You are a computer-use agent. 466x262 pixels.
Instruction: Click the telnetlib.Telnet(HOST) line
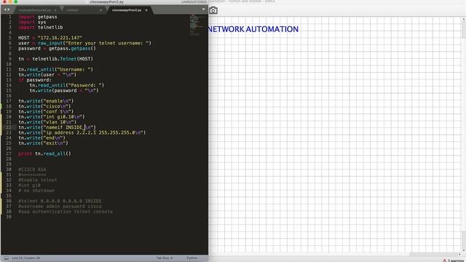55,59
